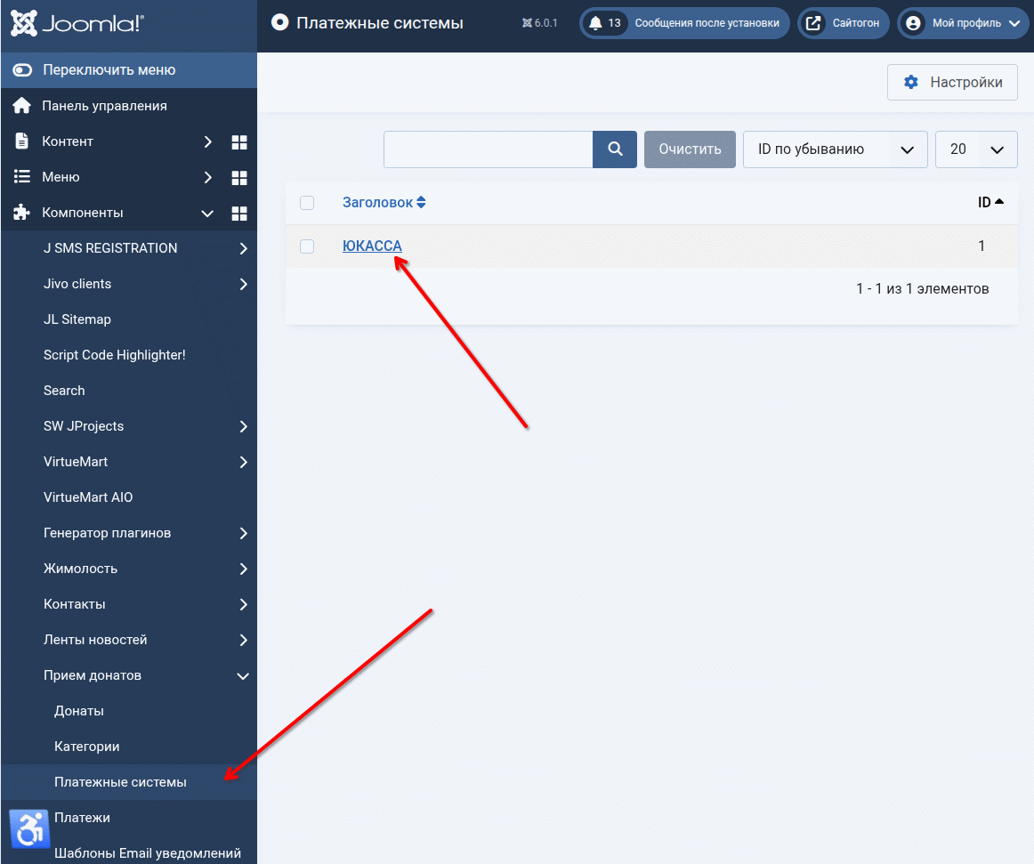The height and width of the screenshot is (864, 1034).
Task: Open the Menu dashboard grid icon
Action: point(238,178)
